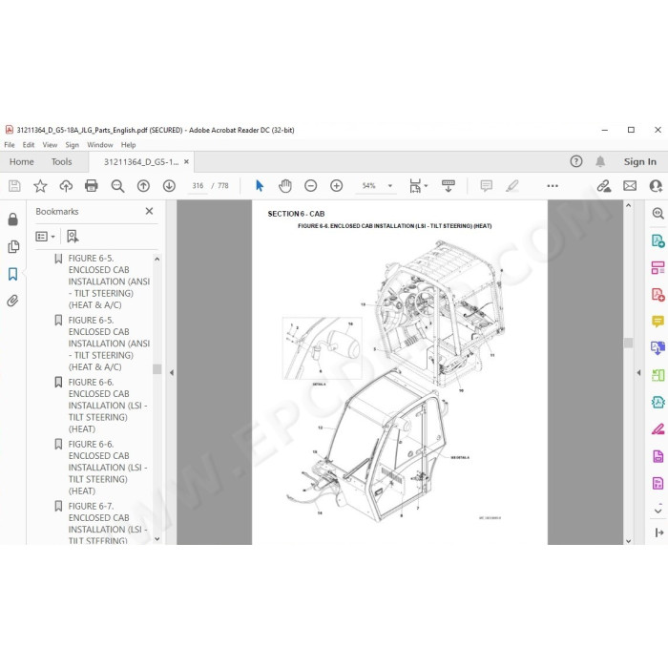Open page thumbnails panel icon

pyautogui.click(x=13, y=246)
